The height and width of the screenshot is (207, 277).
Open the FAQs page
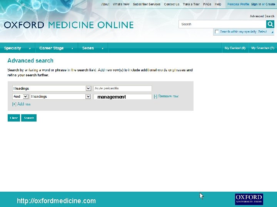tap(207, 4)
